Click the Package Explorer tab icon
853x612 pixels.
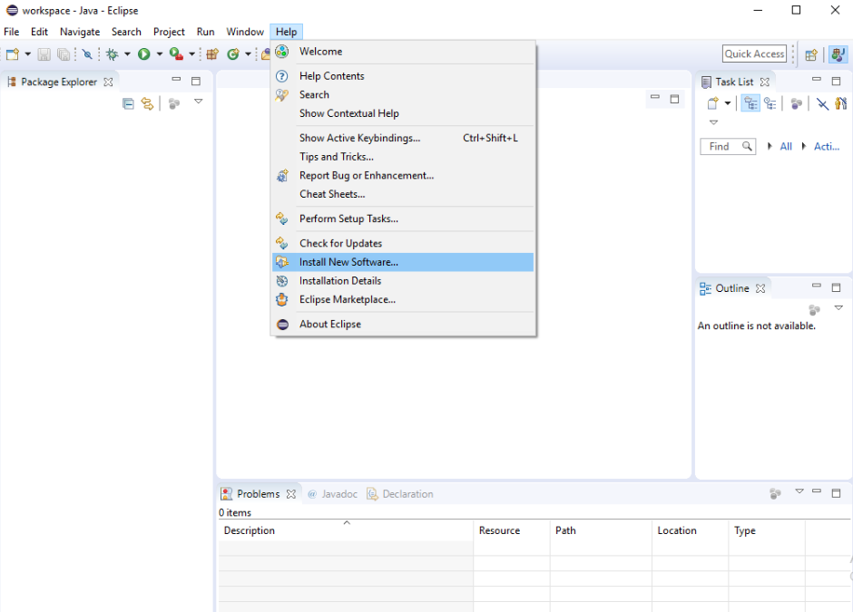pyautogui.click(x=12, y=83)
